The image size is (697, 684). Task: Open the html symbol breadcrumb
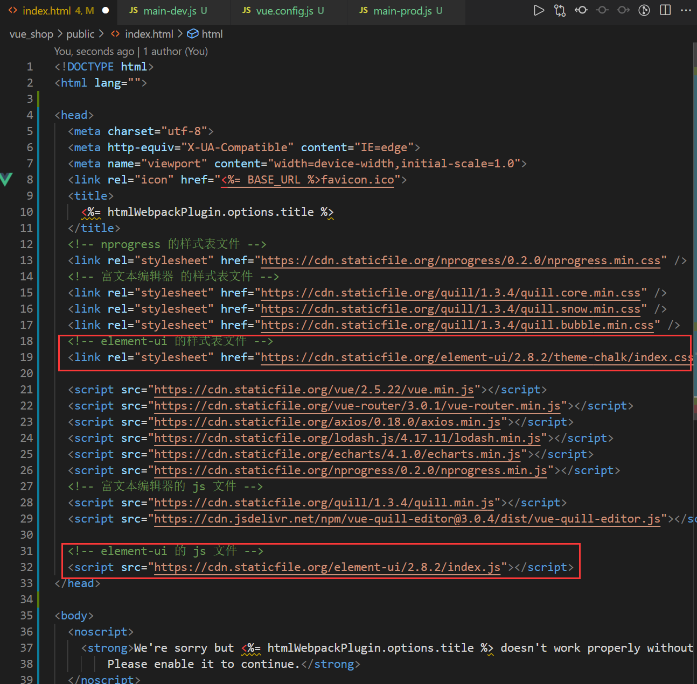pyautogui.click(x=212, y=34)
